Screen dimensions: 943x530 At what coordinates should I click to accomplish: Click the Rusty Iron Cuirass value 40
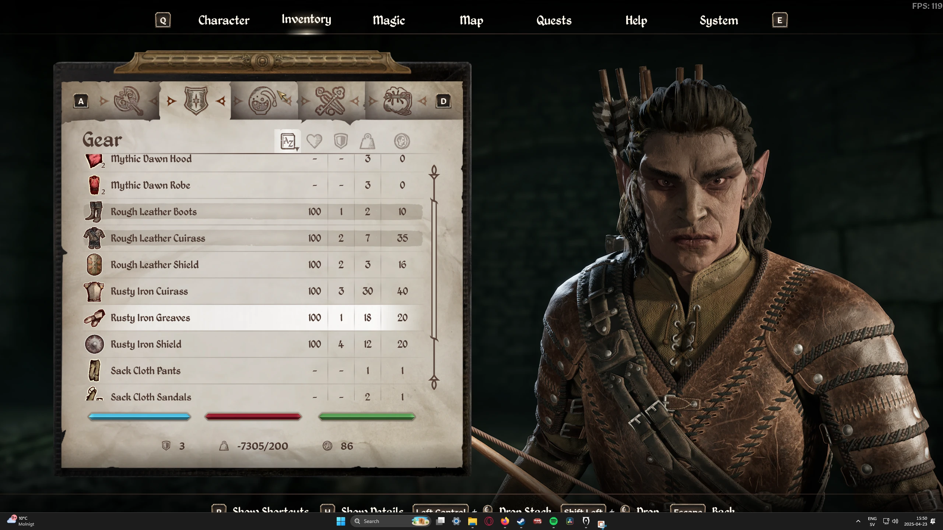click(402, 291)
